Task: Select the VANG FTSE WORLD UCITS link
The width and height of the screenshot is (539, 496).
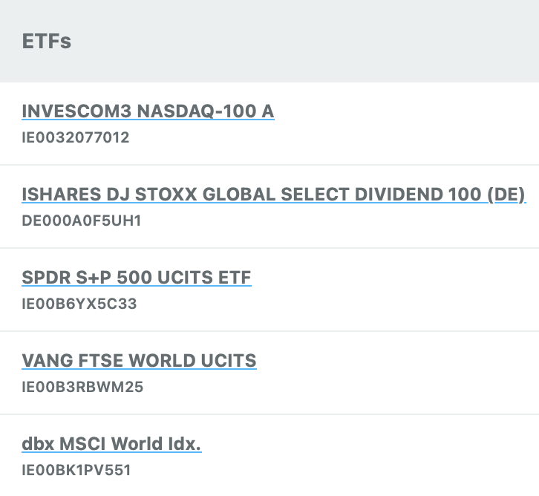Action: pyautogui.click(x=139, y=361)
